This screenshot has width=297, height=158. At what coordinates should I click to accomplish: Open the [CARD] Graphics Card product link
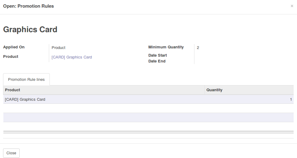(72, 57)
